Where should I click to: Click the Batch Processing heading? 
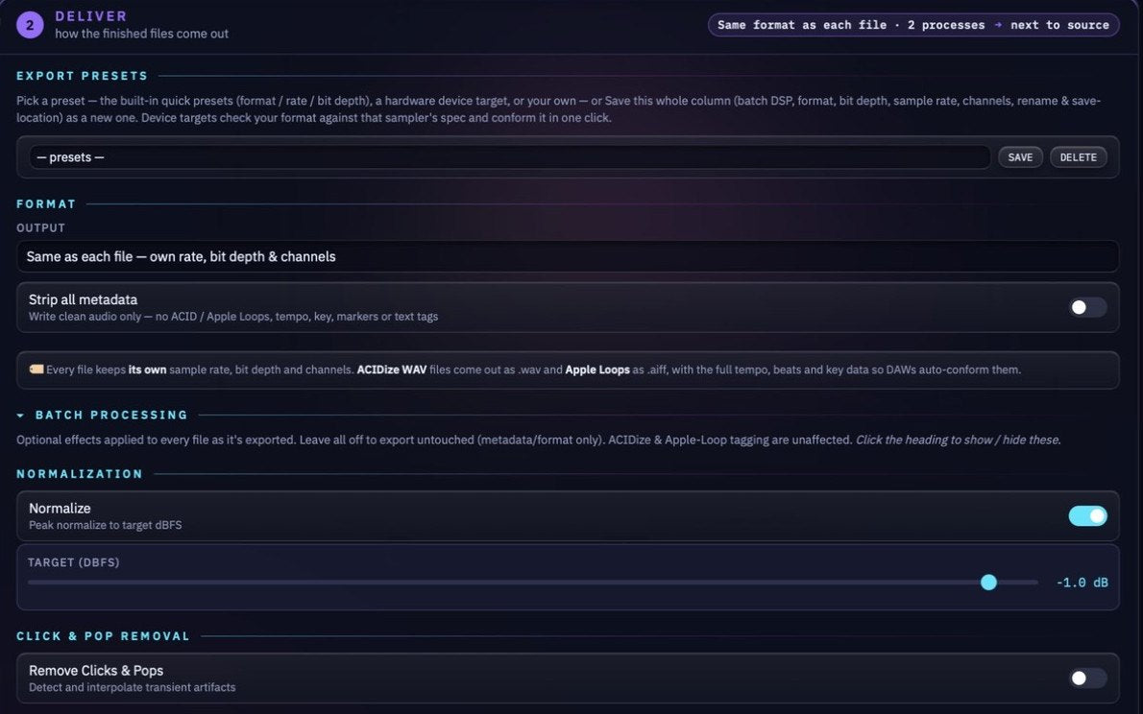tap(111, 416)
